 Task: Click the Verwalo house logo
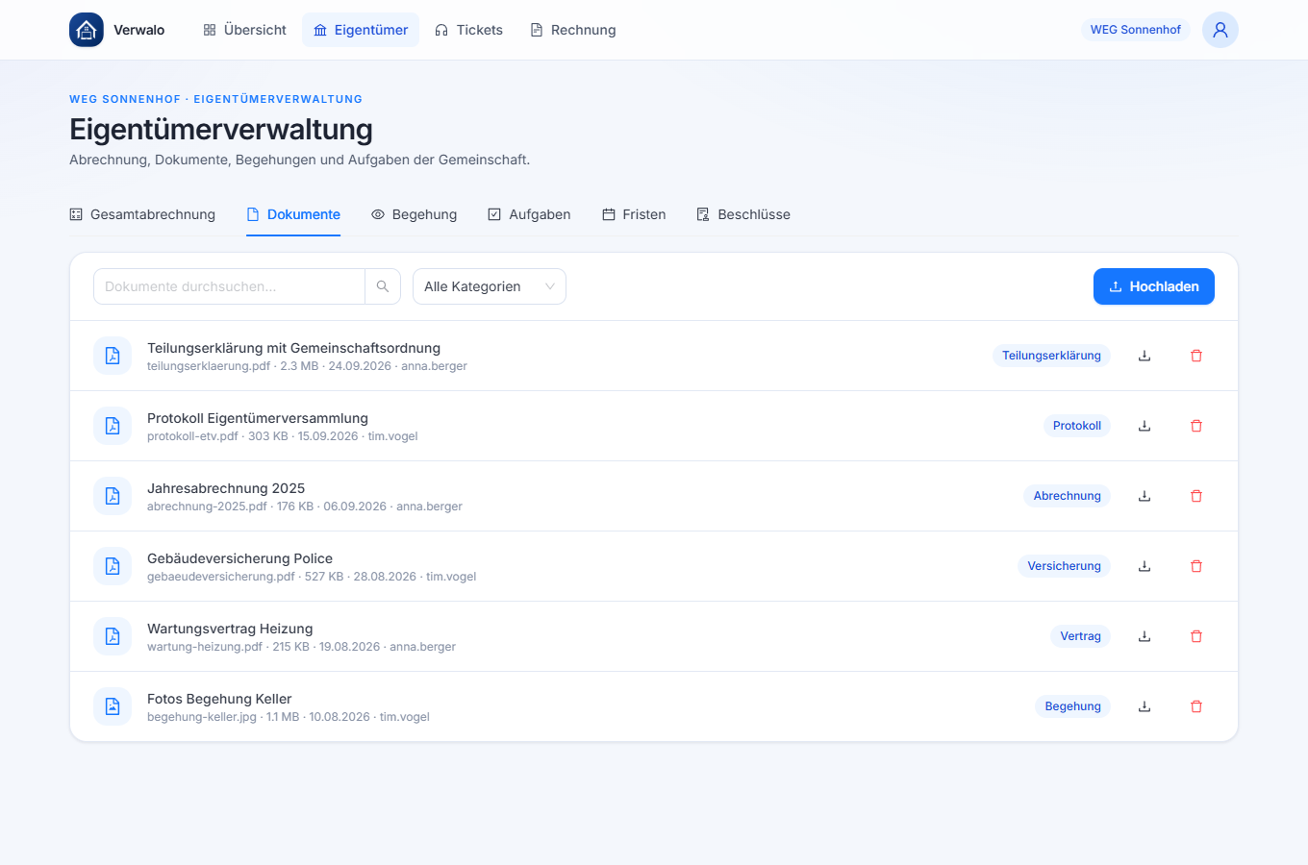point(87,30)
